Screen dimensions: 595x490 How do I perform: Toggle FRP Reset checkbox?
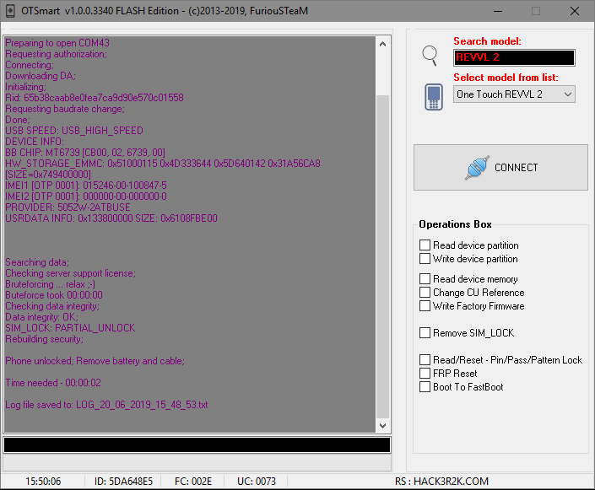tap(425, 373)
